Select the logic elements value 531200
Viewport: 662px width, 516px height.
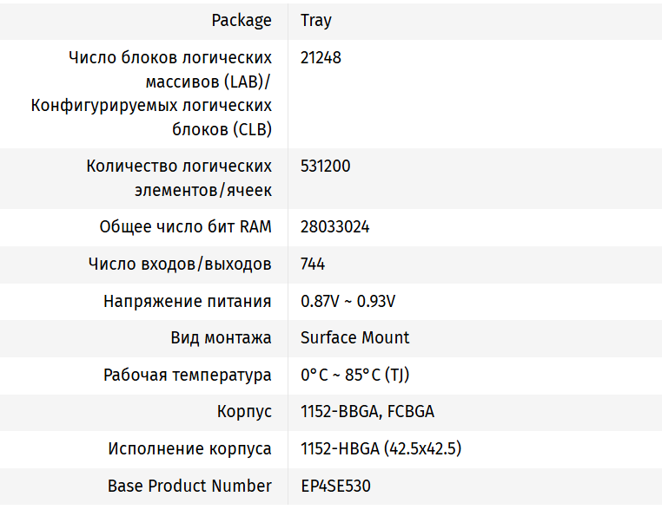click(326, 166)
